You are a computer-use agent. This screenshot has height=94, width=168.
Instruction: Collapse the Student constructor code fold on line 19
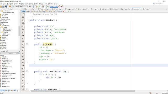coord(27,44)
